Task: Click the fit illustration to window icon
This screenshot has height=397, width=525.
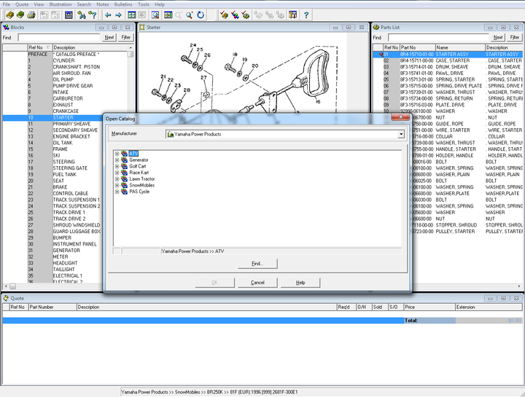Action: tap(168, 15)
